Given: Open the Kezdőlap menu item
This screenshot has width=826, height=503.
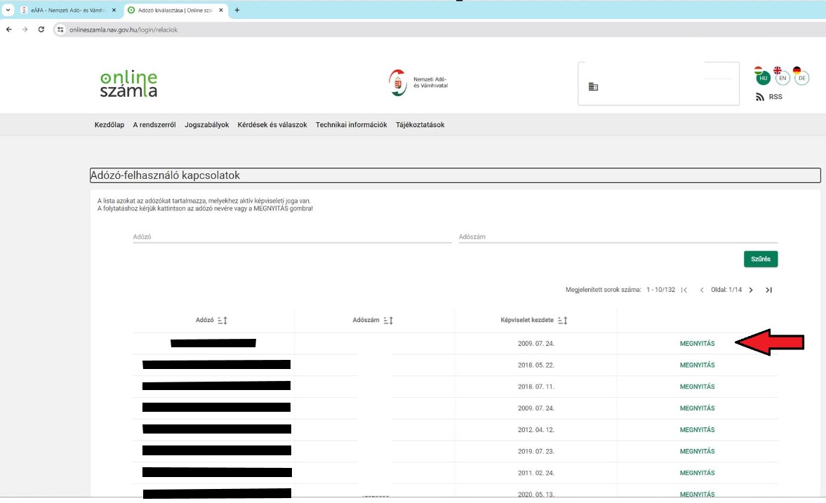Looking at the screenshot, I should coord(109,125).
